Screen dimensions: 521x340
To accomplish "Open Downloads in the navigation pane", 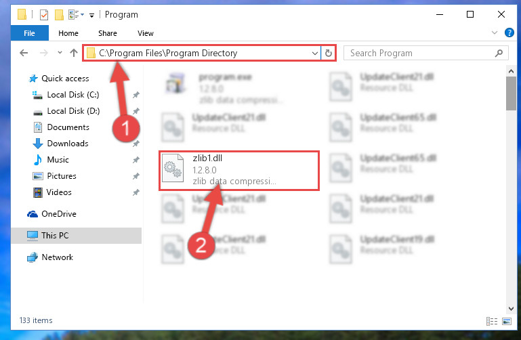I will 68,144.
